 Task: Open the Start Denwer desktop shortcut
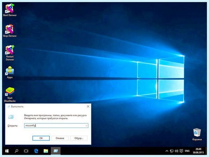(10, 10)
